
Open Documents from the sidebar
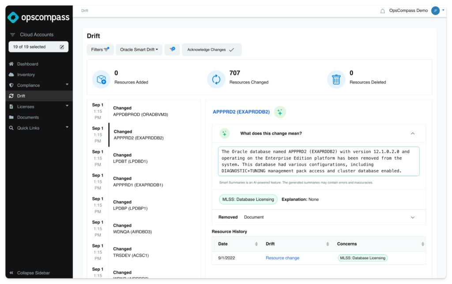(x=28, y=117)
